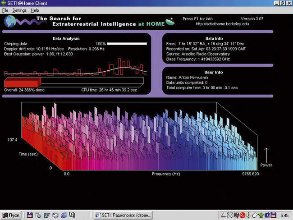Image resolution: width=293 pixels, height=220 pixels.
Task: Click the Earth globe logo
Action: 10,21
